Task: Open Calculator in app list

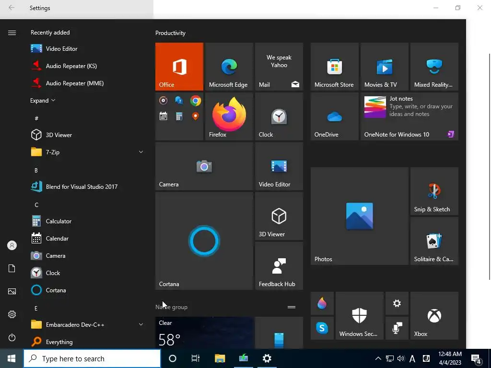Action: point(87,221)
